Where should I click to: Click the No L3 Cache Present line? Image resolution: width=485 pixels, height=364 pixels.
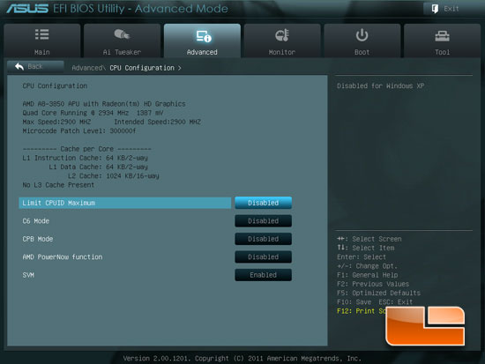(58, 185)
